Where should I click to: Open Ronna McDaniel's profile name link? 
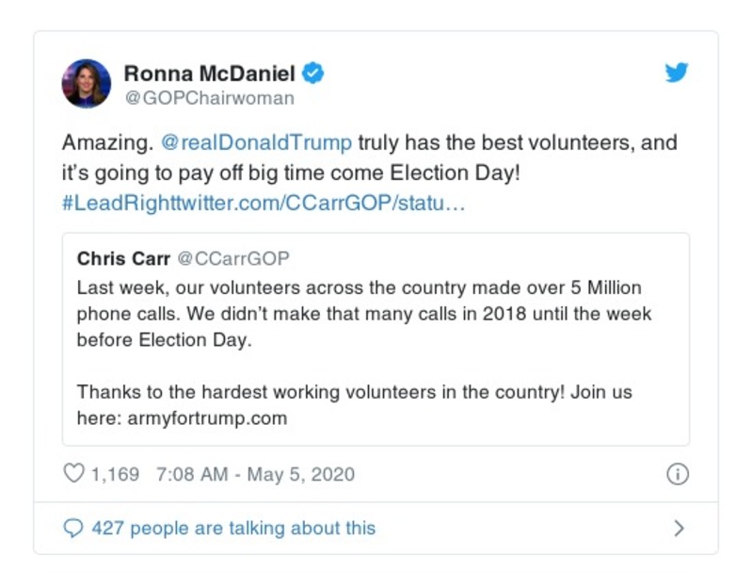click(210, 73)
